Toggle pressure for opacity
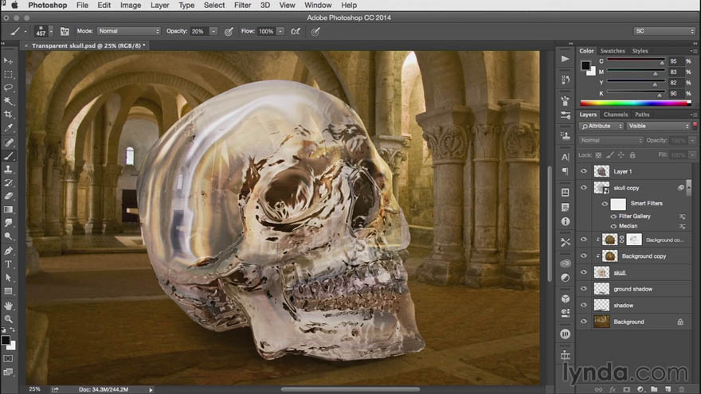This screenshot has height=394, width=701. [229, 31]
